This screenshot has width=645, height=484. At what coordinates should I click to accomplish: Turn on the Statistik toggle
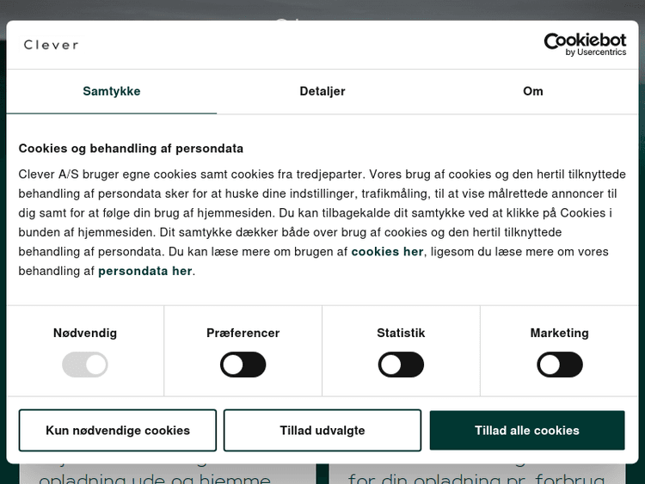(401, 365)
